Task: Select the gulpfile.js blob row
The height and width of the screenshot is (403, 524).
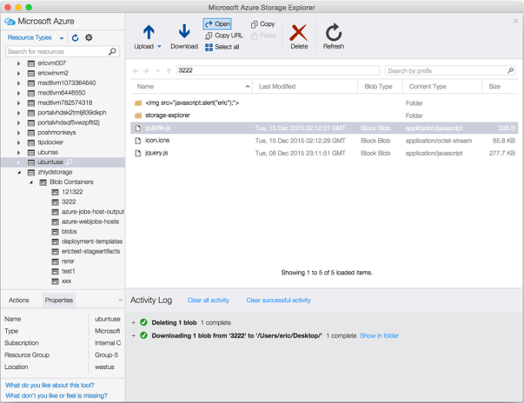Action: (324, 128)
